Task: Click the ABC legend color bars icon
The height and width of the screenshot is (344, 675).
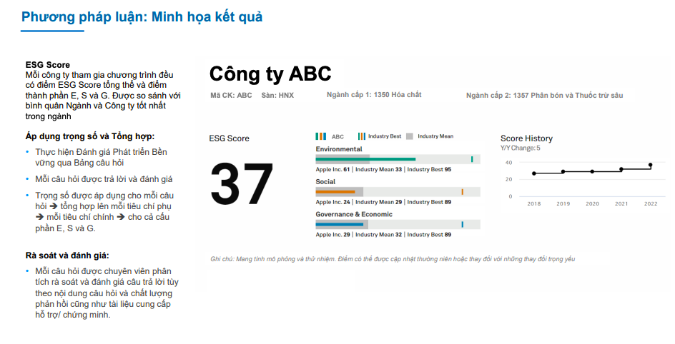Action: click(321, 136)
